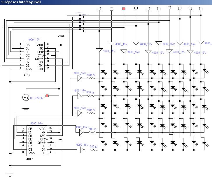This screenshot has width=212, height=178.
Task: Select the lit red probe in the top probe row
Action: pos(124,9)
